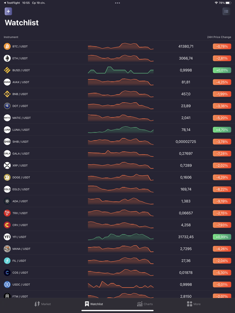Tap the TRX coin icon
The image size is (235, 313).
[7, 213]
